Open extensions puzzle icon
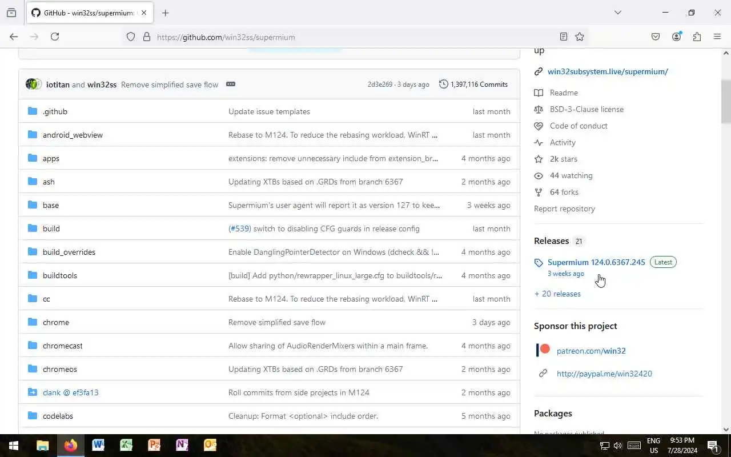Screen dimensions: 731x457 (697, 37)
